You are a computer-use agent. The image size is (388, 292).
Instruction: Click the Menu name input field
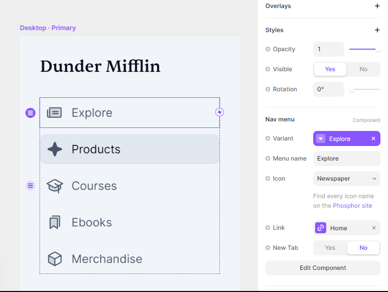346,159
